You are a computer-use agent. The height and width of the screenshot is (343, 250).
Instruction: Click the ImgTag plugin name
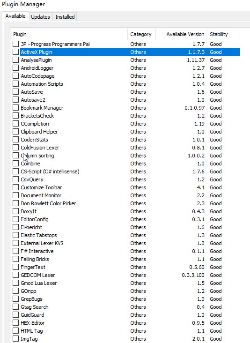click(x=29, y=339)
